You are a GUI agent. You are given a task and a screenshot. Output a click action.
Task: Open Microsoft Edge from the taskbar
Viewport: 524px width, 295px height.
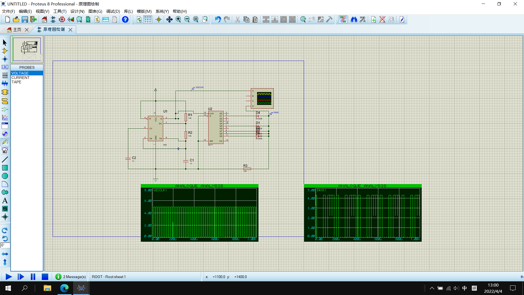(x=64, y=288)
